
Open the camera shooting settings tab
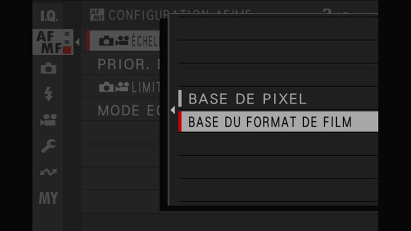(49, 68)
